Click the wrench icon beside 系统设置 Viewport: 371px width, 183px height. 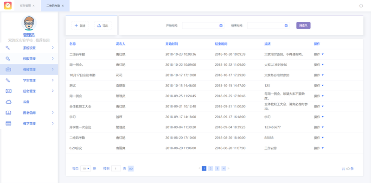click(8, 48)
